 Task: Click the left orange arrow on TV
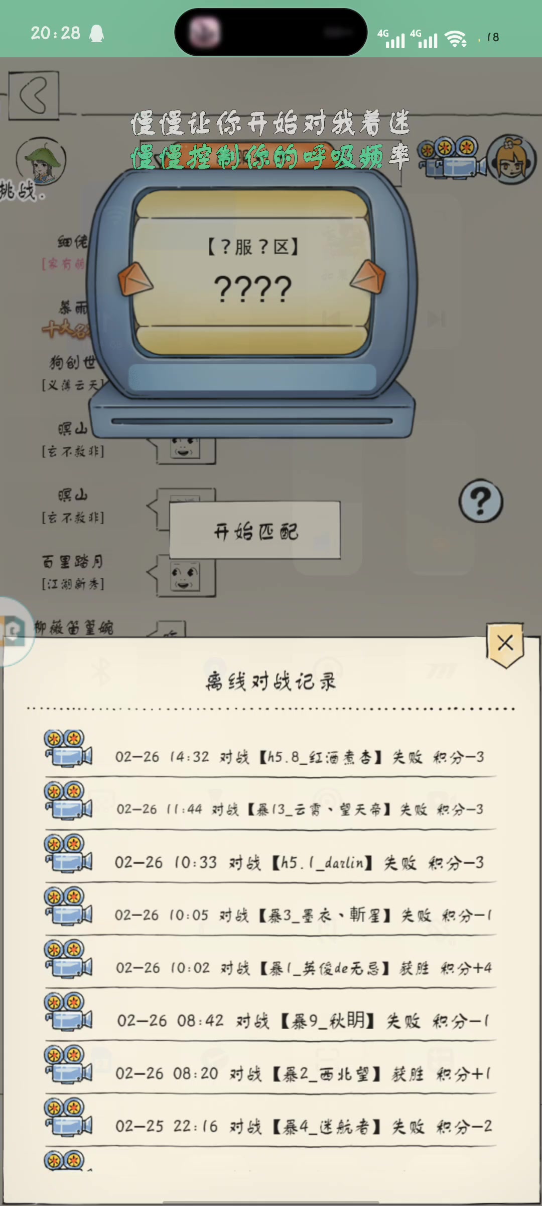point(135,279)
